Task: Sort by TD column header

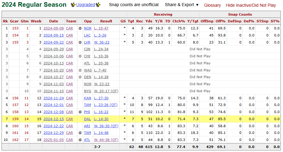Action: [x=168, y=21]
